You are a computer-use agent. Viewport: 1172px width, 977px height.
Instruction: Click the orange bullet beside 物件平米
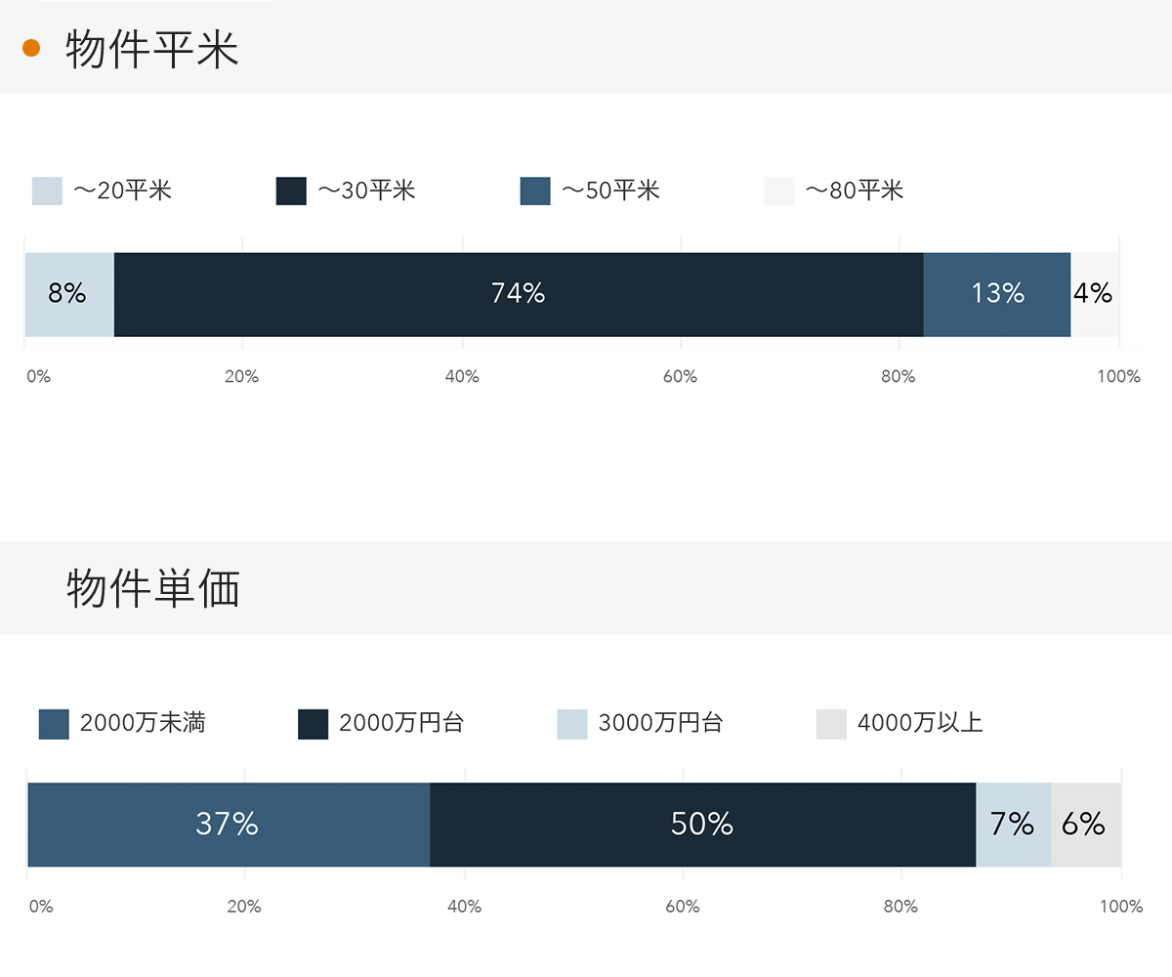[x=31, y=48]
